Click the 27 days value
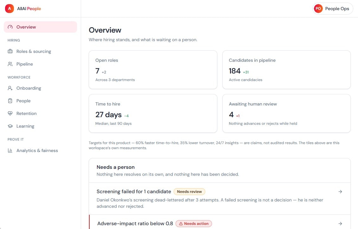 [x=108, y=115]
